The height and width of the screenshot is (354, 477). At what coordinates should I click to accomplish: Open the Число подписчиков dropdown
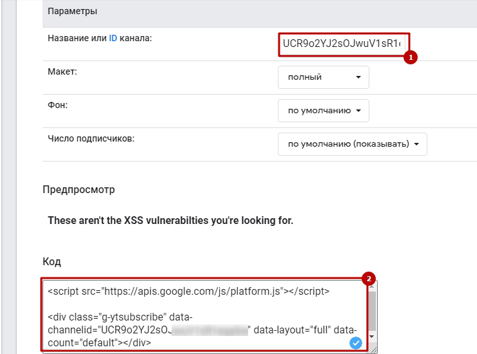click(x=352, y=144)
